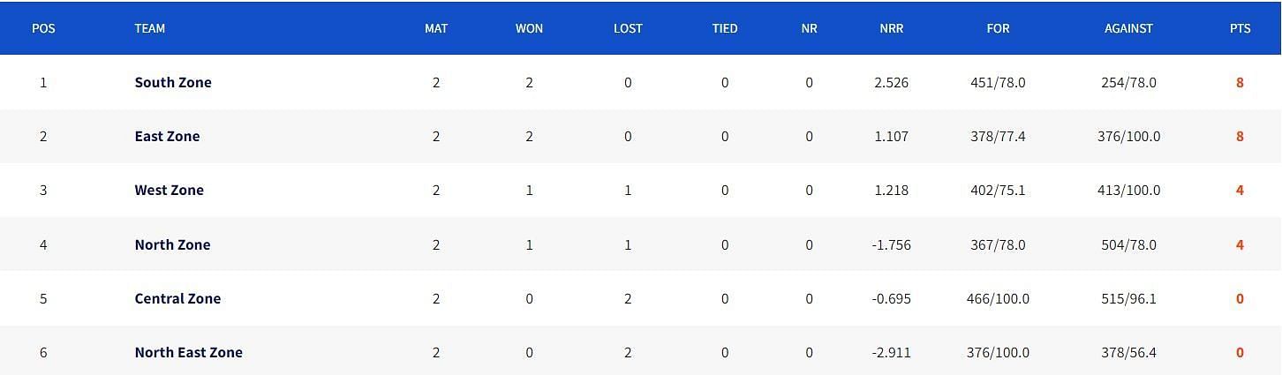1282x375 pixels.
Task: Click the MAT column header
Action: click(436, 28)
